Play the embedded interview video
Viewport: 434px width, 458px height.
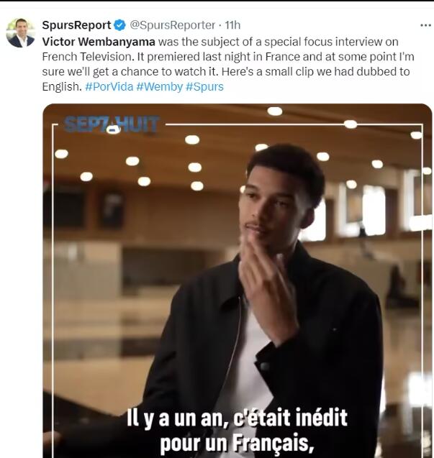tap(238, 280)
